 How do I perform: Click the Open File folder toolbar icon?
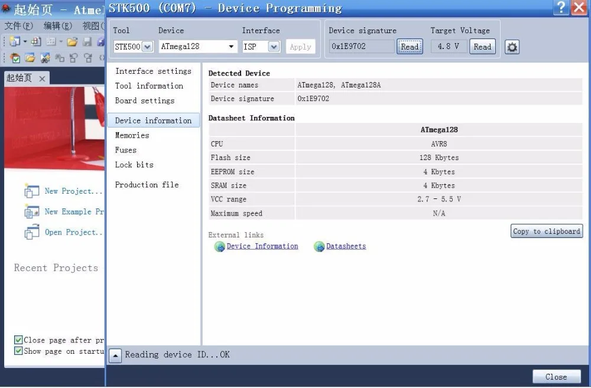(72, 41)
